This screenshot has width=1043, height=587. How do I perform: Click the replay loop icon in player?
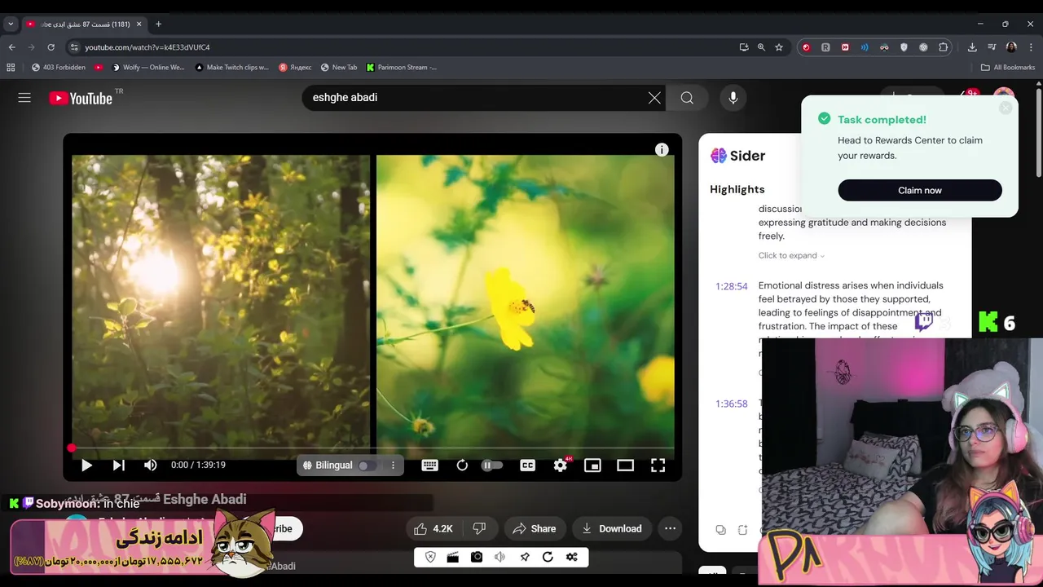pyautogui.click(x=462, y=466)
